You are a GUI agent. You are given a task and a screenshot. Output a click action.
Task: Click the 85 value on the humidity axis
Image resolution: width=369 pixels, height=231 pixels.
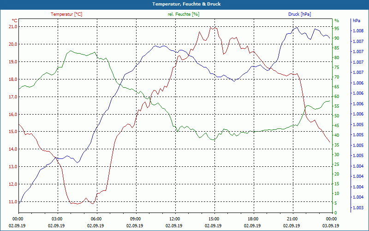pyautogui.click(x=337, y=48)
